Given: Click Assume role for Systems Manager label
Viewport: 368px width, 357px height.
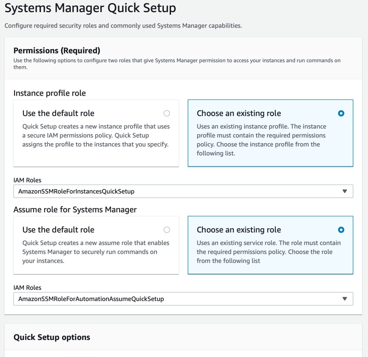Looking at the screenshot, I should point(75,209).
